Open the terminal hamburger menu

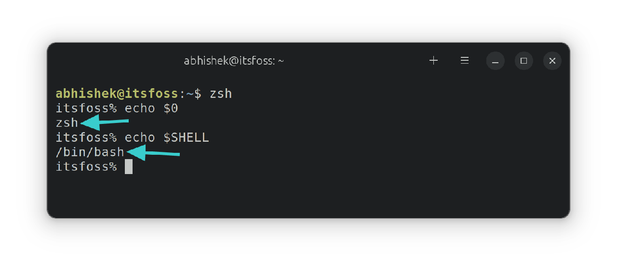(x=465, y=61)
